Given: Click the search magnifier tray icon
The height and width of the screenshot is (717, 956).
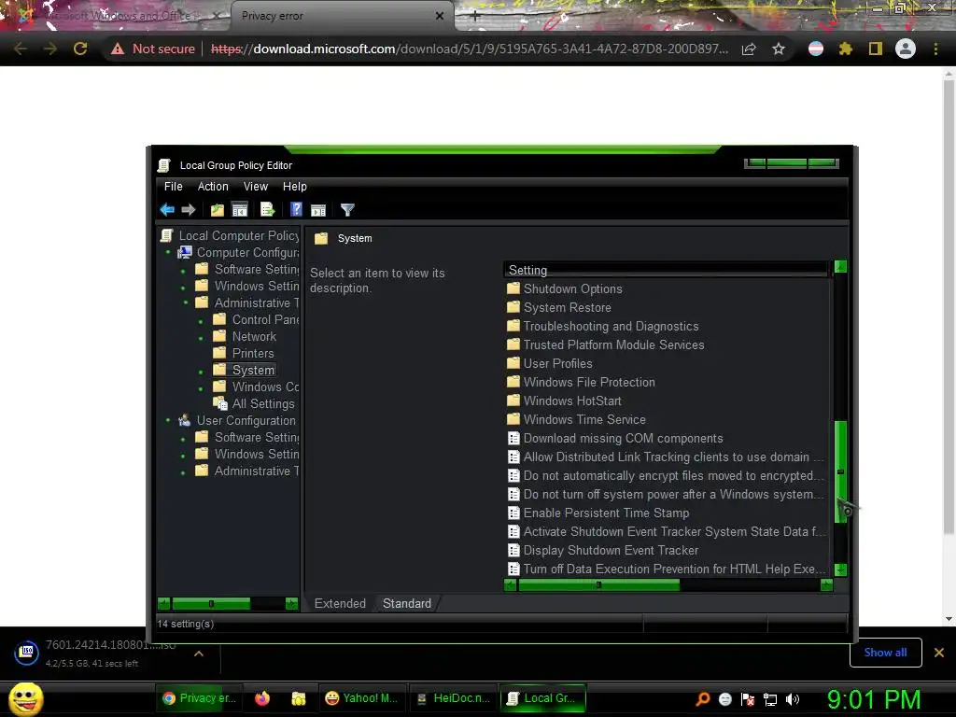Looking at the screenshot, I should pos(702,699).
